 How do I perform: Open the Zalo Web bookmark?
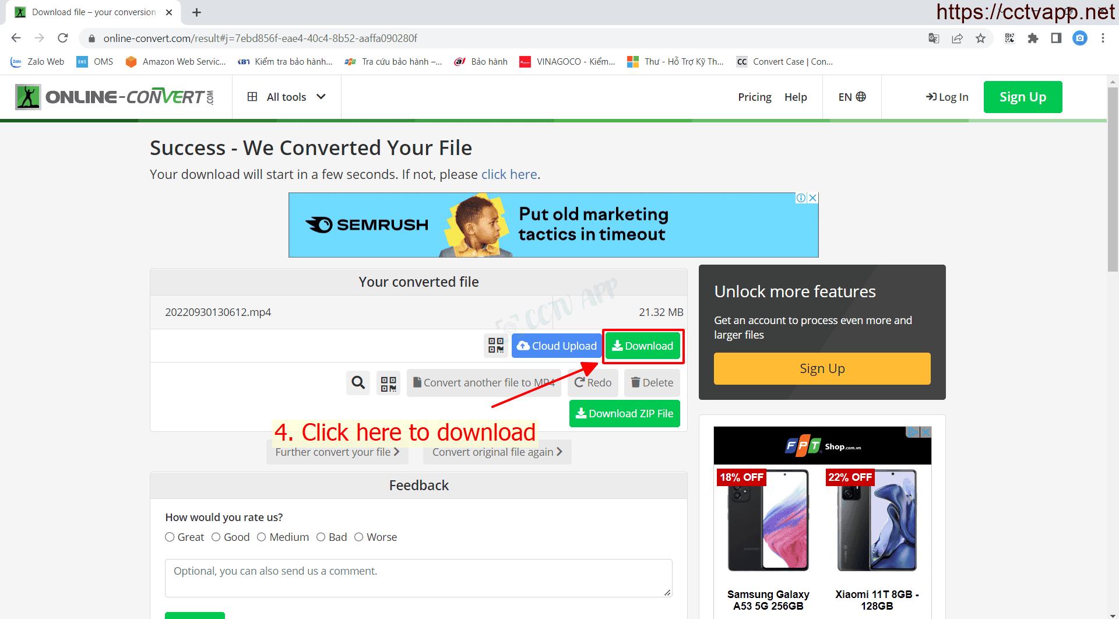[x=38, y=62]
